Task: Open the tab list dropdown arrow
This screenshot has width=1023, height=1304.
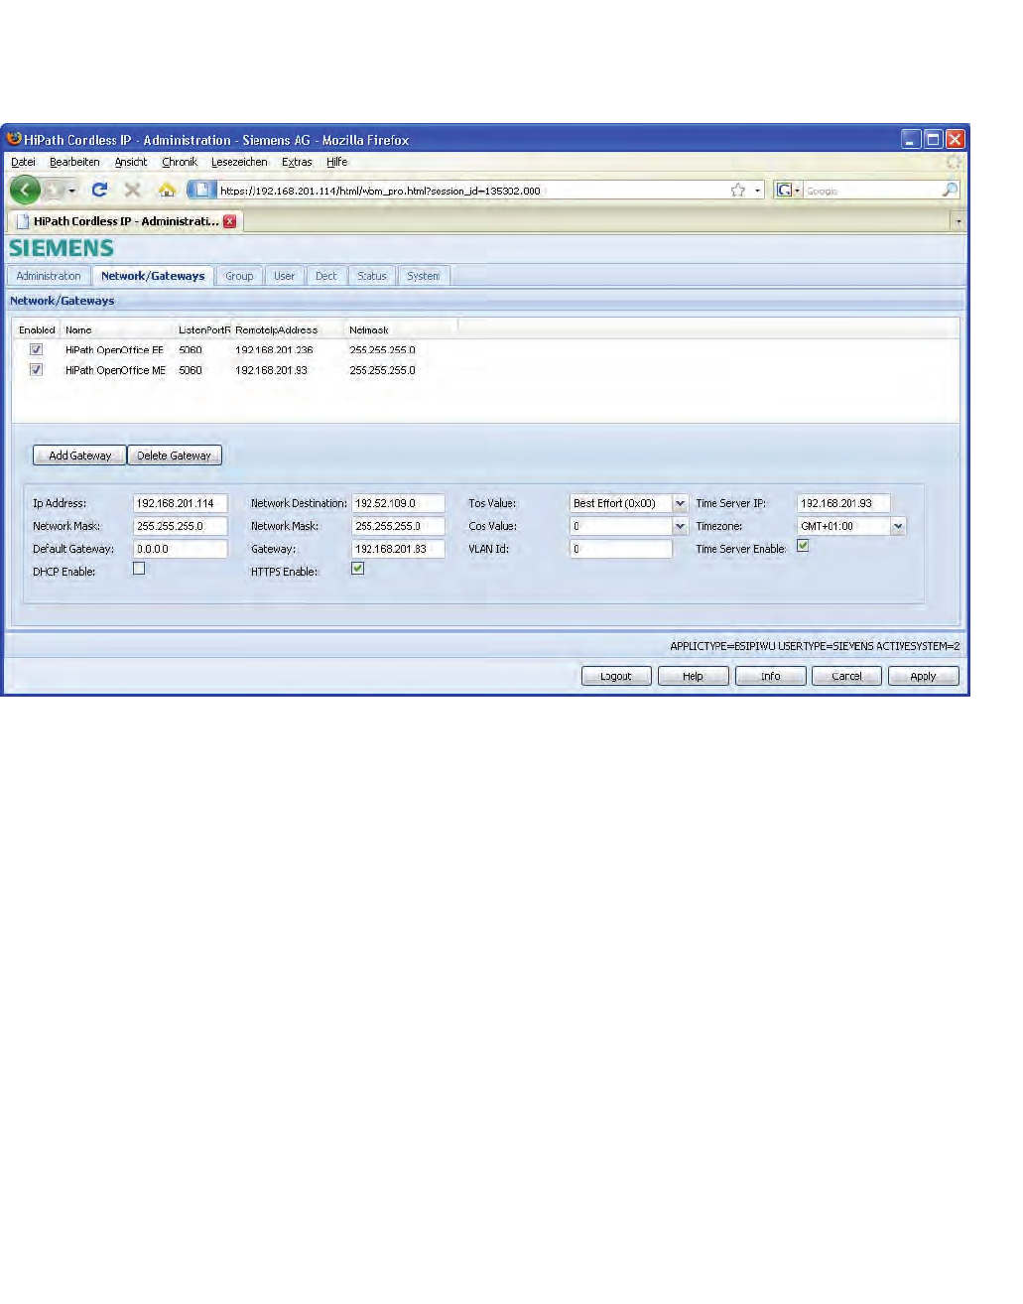Action: tap(958, 221)
